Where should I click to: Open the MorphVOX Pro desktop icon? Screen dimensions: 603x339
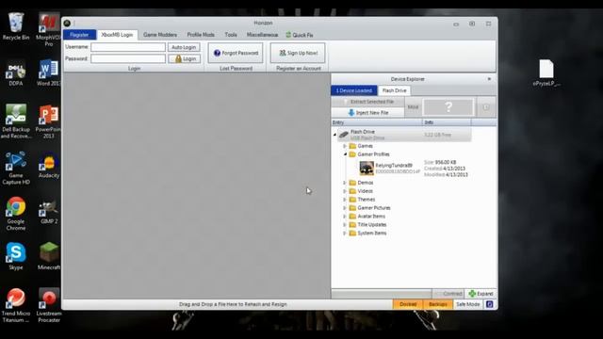click(48, 29)
